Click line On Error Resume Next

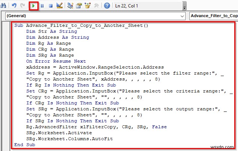pos(56,61)
